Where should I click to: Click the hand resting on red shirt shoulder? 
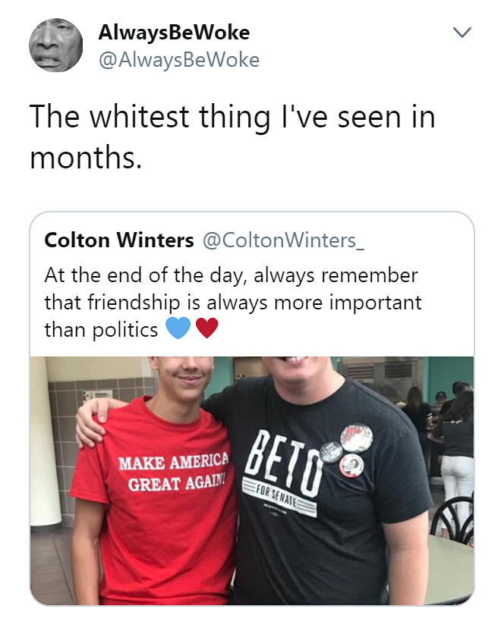tap(90, 425)
